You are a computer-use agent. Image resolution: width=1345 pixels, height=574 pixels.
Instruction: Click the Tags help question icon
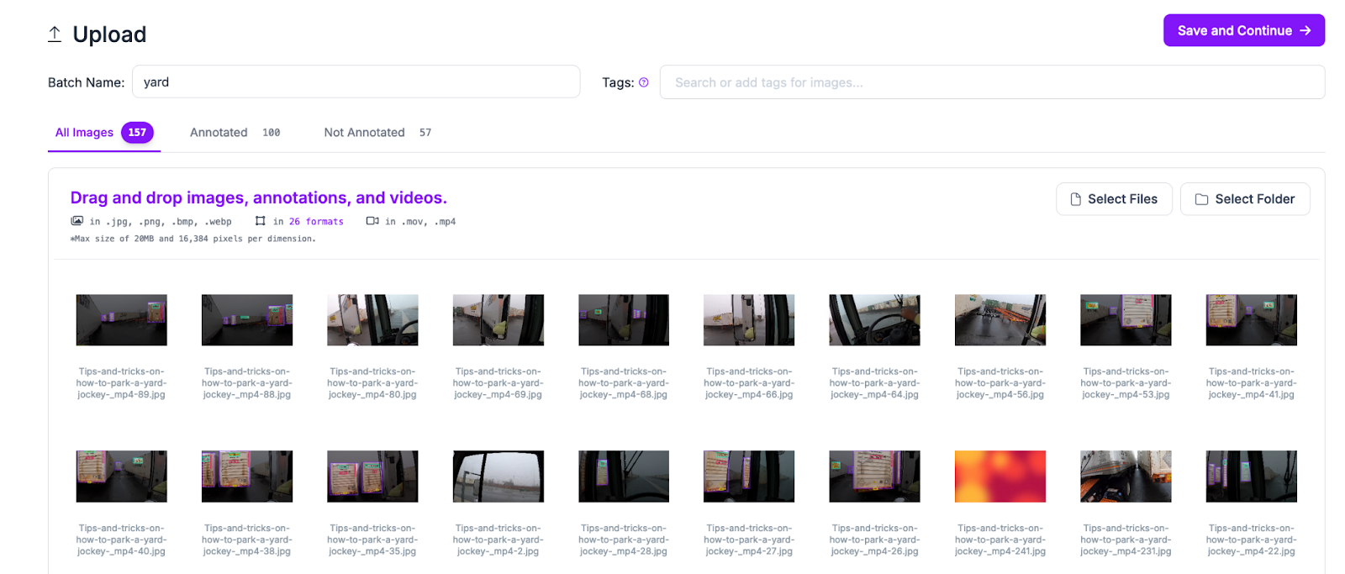coord(644,82)
